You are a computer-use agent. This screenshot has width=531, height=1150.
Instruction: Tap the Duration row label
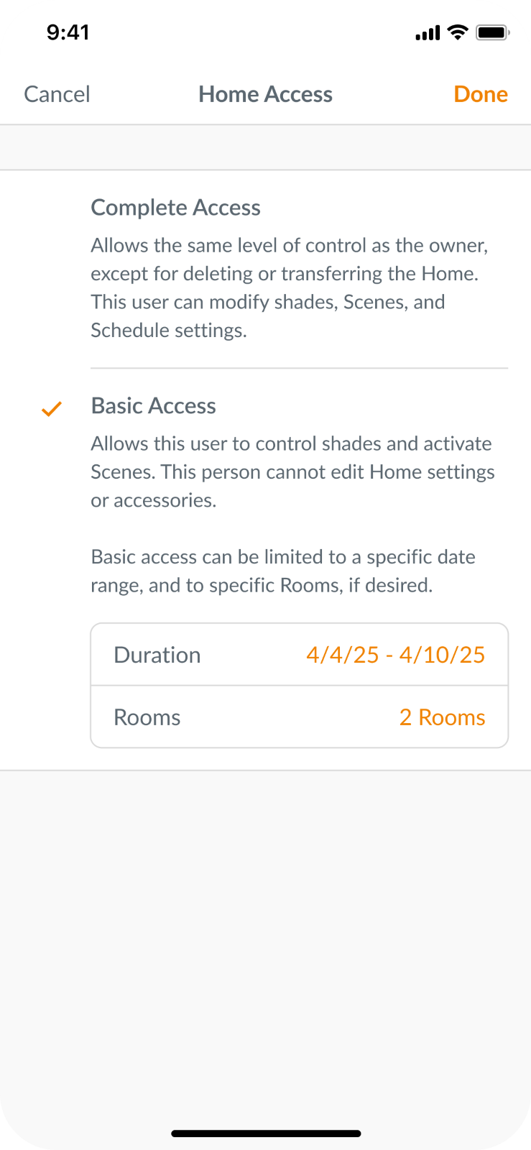pyautogui.click(x=157, y=655)
